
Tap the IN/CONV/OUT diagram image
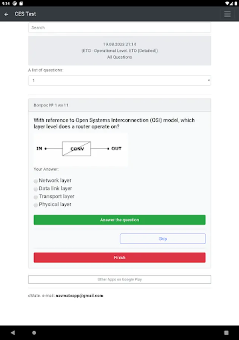pyautogui.click(x=80, y=149)
